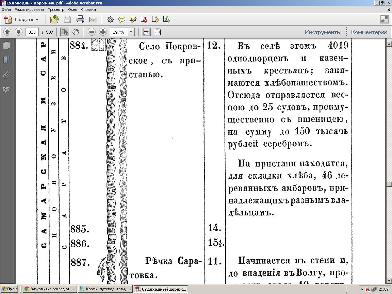Screen dimensions: 392x294
Task: Expand hidden tray icons chevron
Action: click(x=362, y=289)
